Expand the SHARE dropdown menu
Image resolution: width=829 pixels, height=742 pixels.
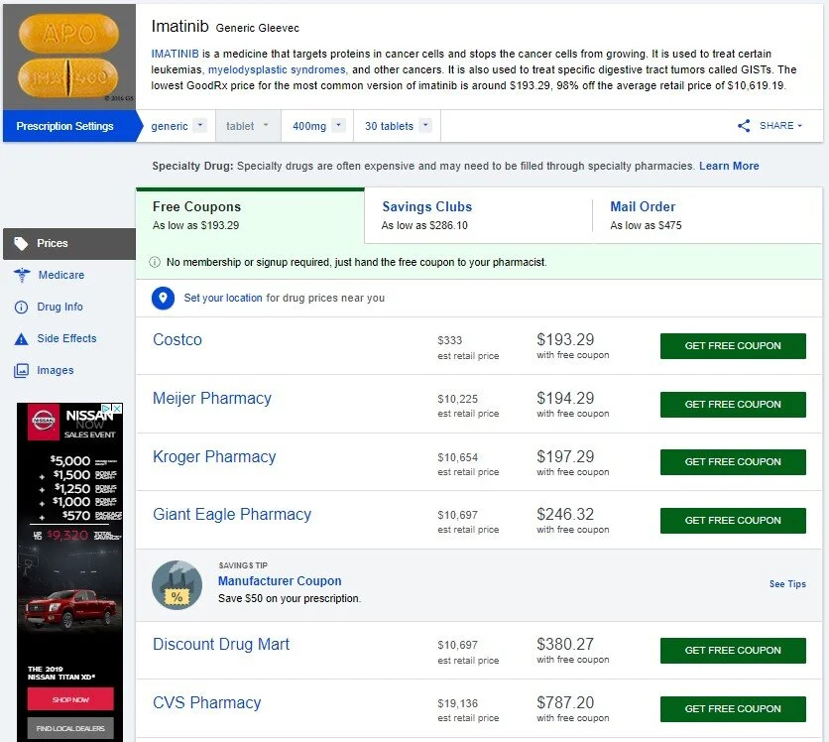point(780,125)
